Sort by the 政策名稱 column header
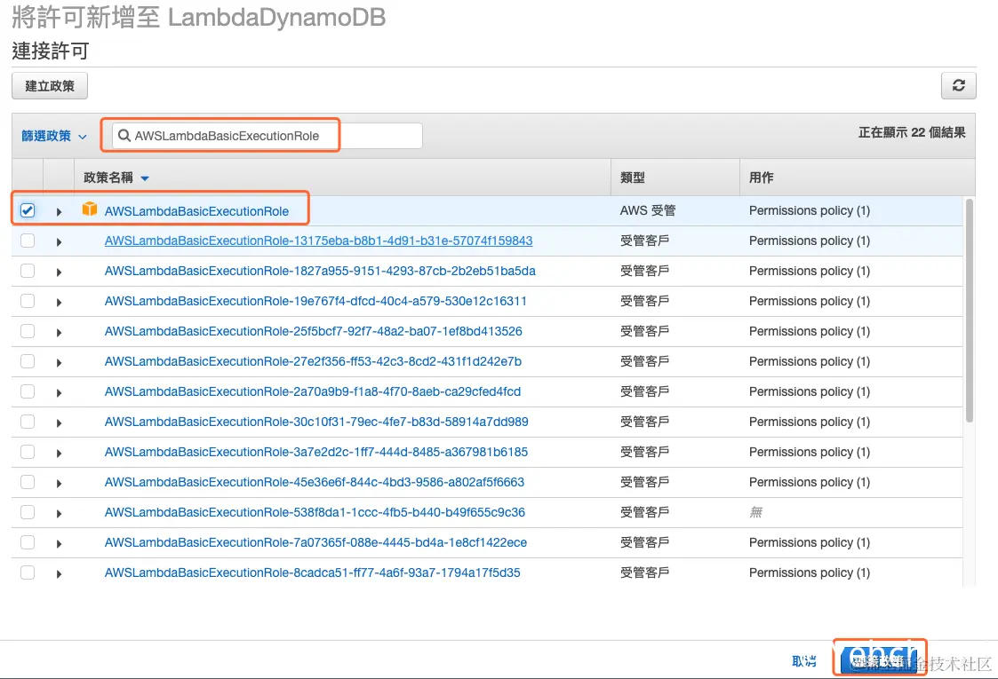Image resolution: width=998 pixels, height=679 pixels. click(x=116, y=178)
